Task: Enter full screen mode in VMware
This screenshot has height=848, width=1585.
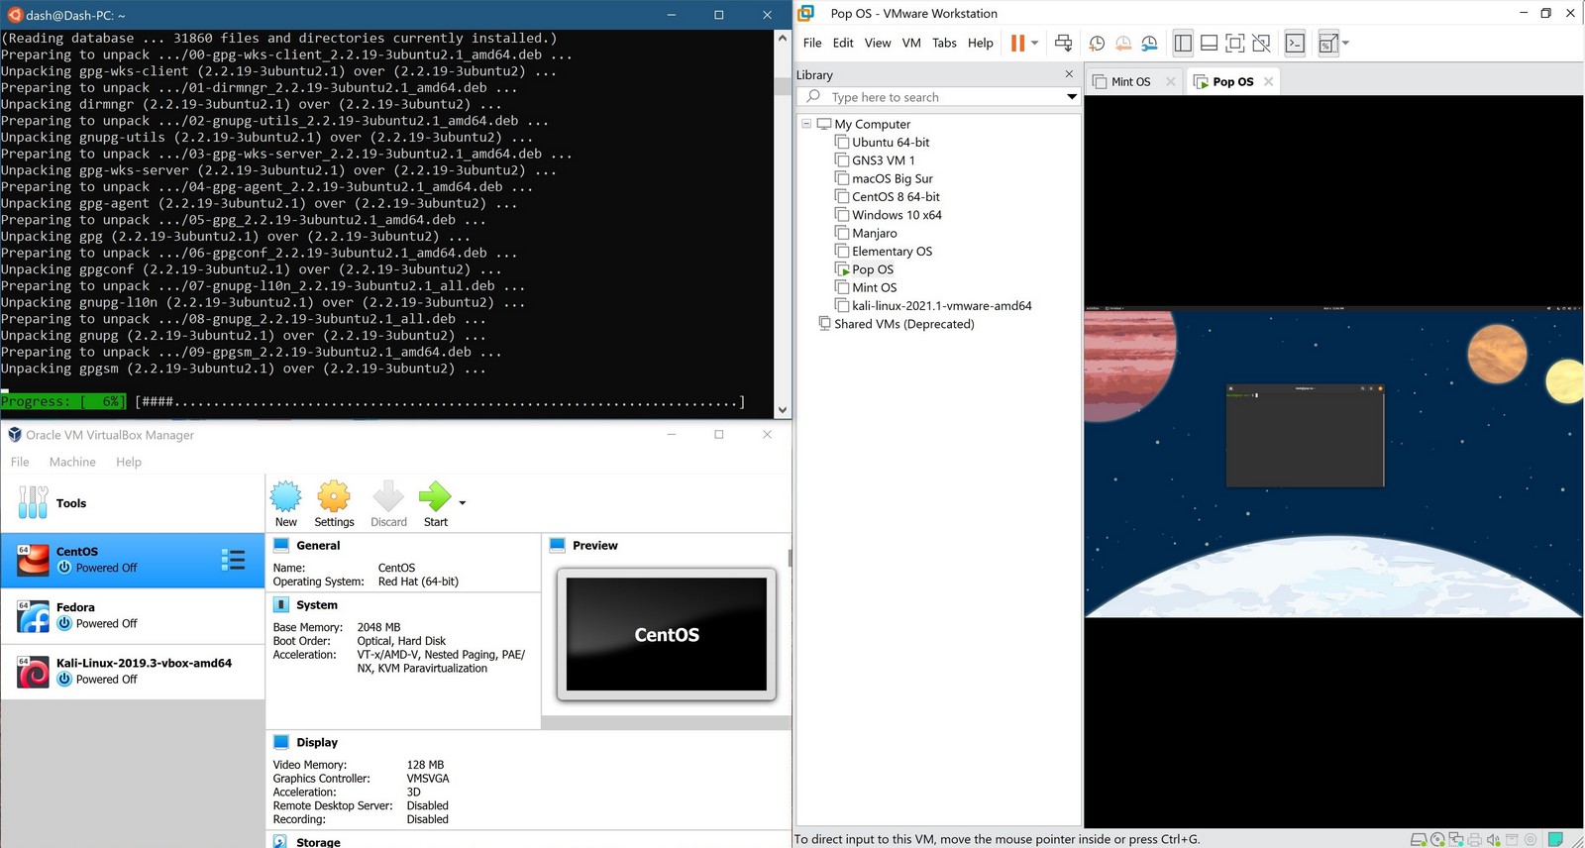Action: tap(1234, 44)
